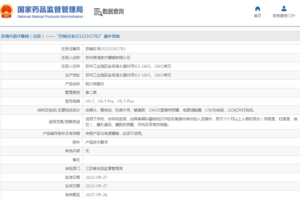
Task: Click the expiry date 2027-09-26
Action: 96,195
